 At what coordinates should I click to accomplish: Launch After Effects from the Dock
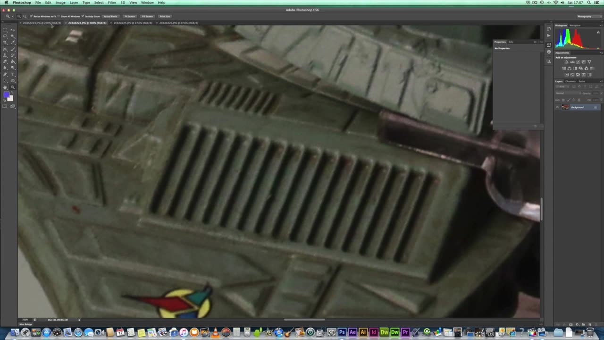(352, 332)
